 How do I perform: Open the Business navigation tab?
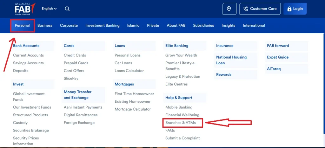point(45,25)
